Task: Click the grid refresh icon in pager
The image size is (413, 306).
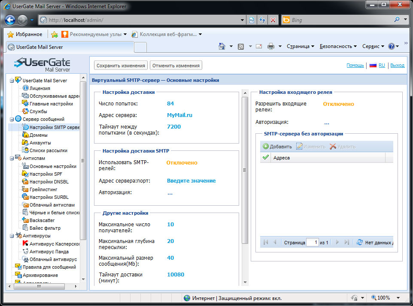Action: click(360, 242)
